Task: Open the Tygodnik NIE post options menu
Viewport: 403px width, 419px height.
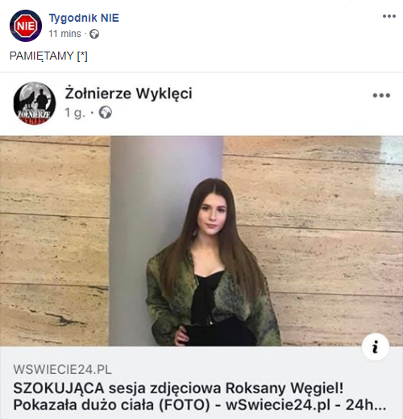Action: pyautogui.click(x=389, y=16)
